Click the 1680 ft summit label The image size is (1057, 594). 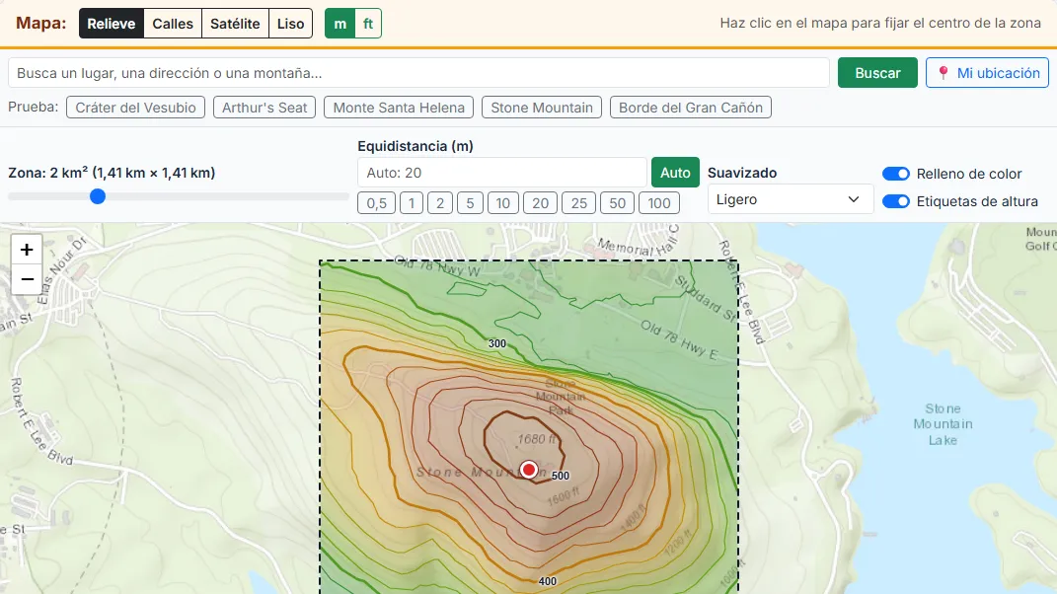pos(537,440)
